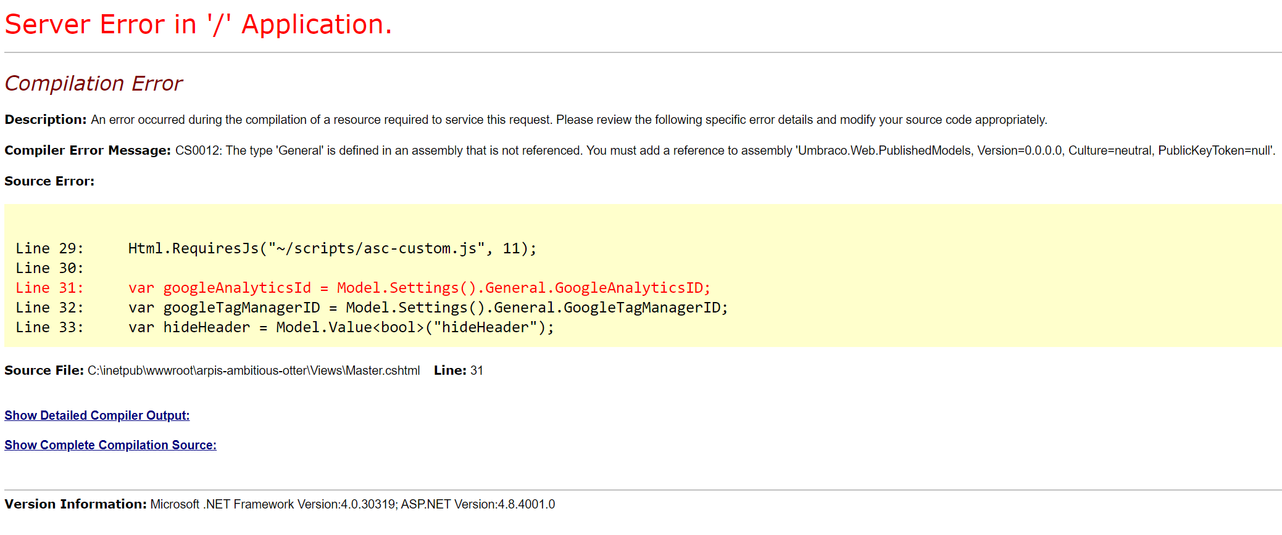Click the ASP.NET Version:4.8.4001.0 text
This screenshot has height=535, width=1282.
(x=478, y=504)
